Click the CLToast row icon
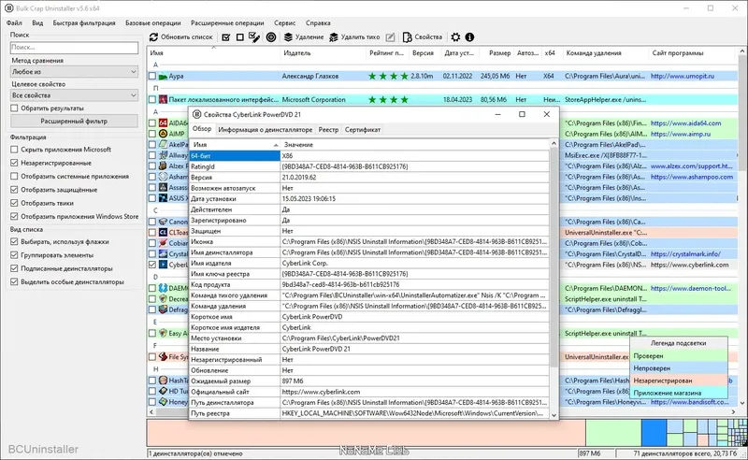 (163, 233)
